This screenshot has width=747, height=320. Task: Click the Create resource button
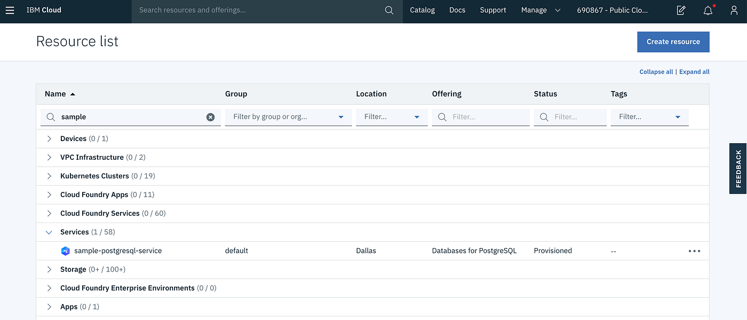click(673, 42)
